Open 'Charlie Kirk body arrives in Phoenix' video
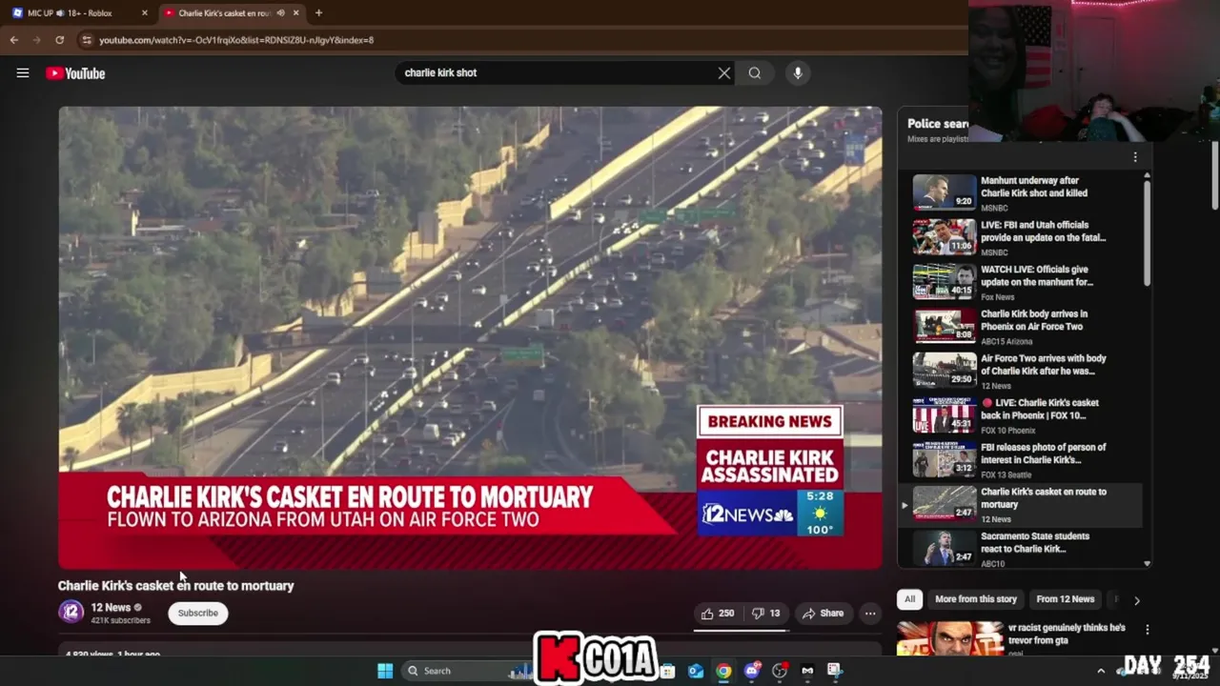The width and height of the screenshot is (1220, 686). click(x=1027, y=326)
